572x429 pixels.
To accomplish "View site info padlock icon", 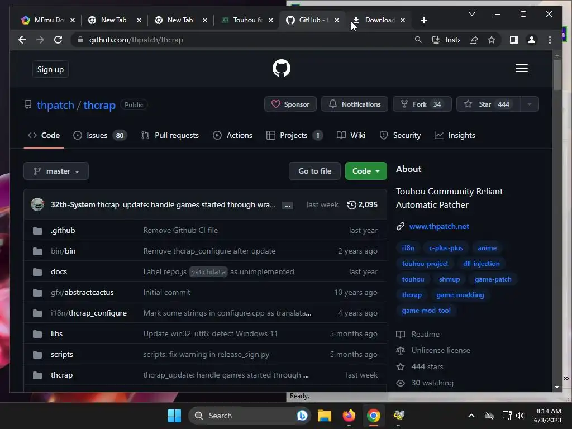I will tap(80, 40).
